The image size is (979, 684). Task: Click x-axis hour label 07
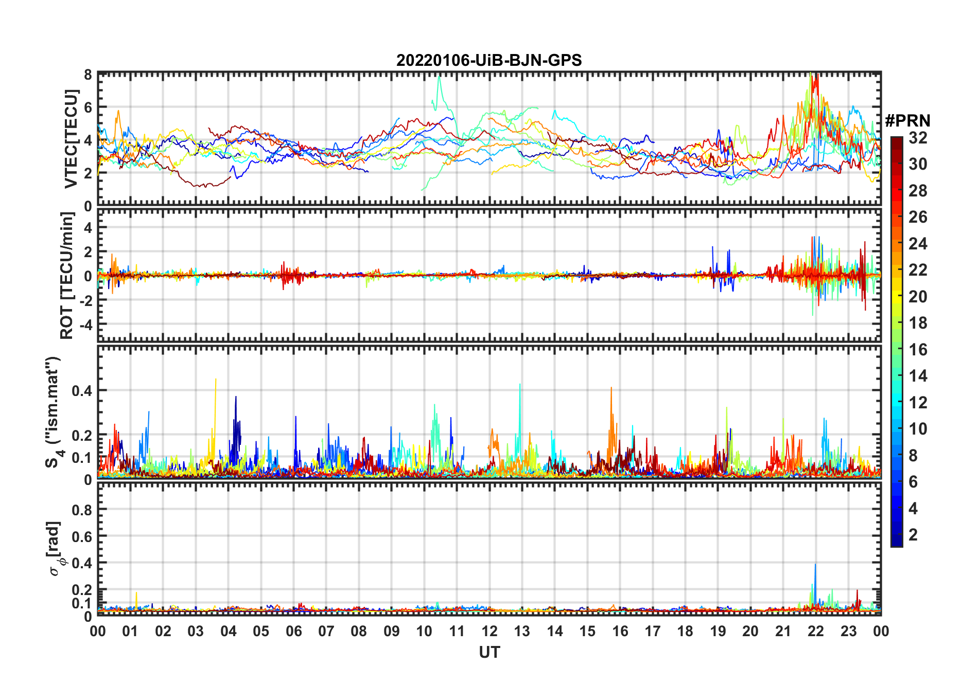click(326, 631)
